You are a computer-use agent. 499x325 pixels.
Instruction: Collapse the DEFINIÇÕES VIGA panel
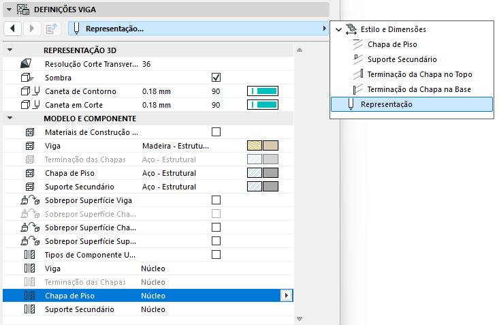click(10, 10)
